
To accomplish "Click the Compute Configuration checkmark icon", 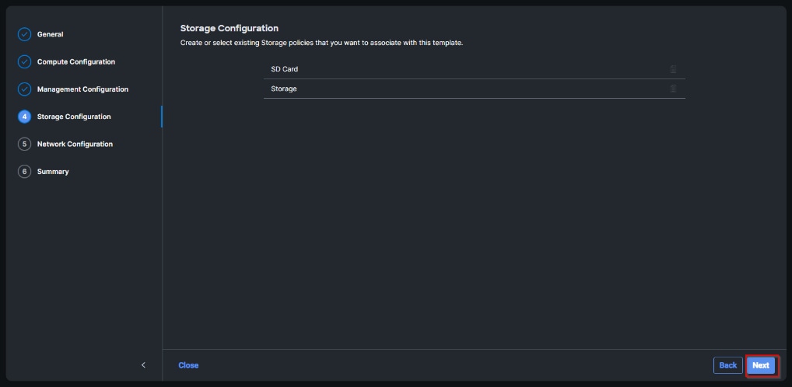I will click(x=24, y=62).
